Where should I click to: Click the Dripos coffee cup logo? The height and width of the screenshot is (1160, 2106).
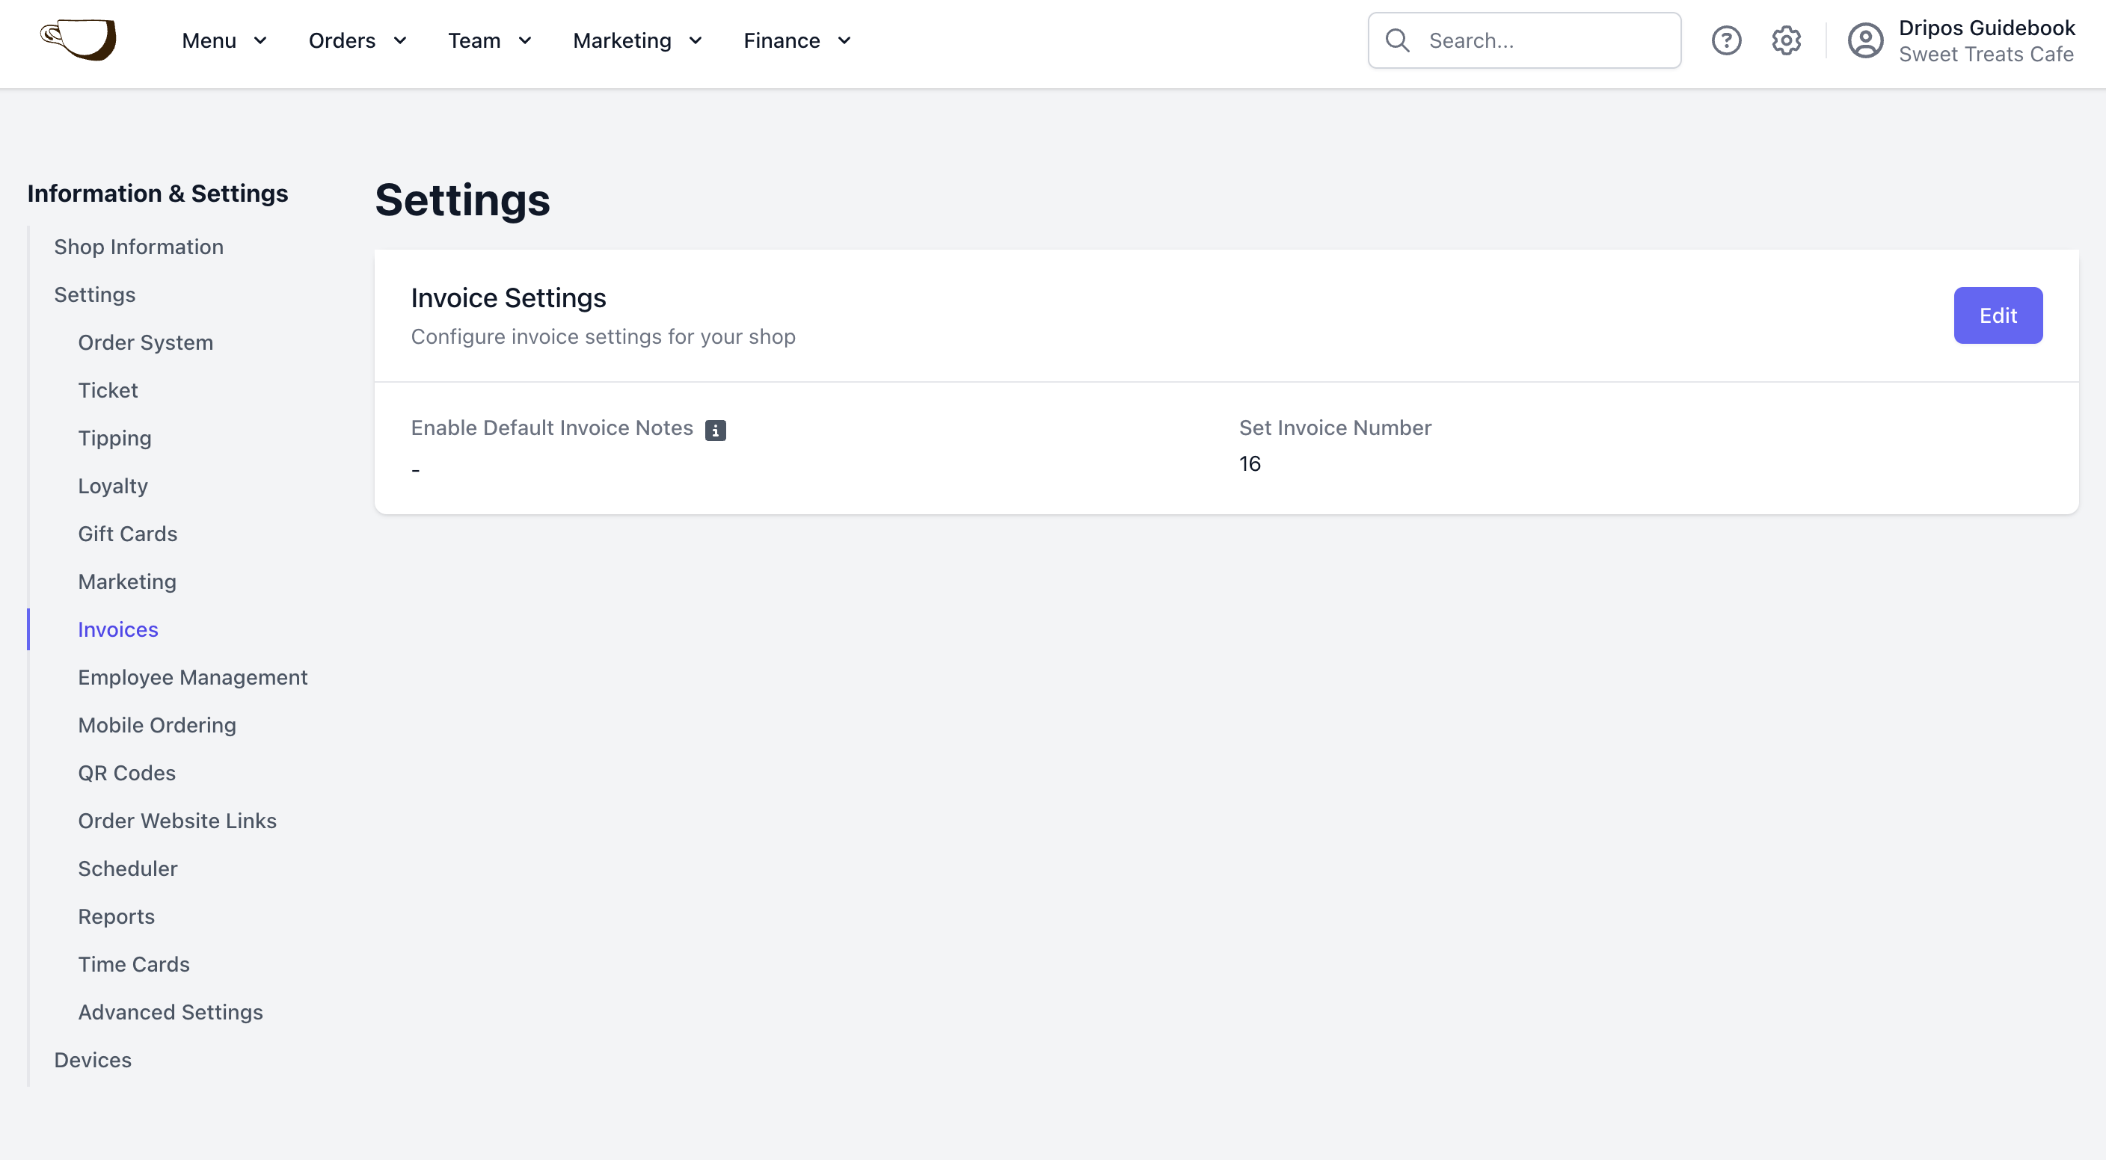(x=79, y=40)
